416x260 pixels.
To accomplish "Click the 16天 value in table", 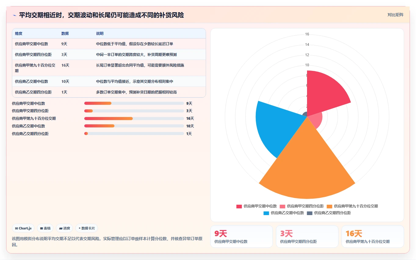I will [x=65, y=65].
